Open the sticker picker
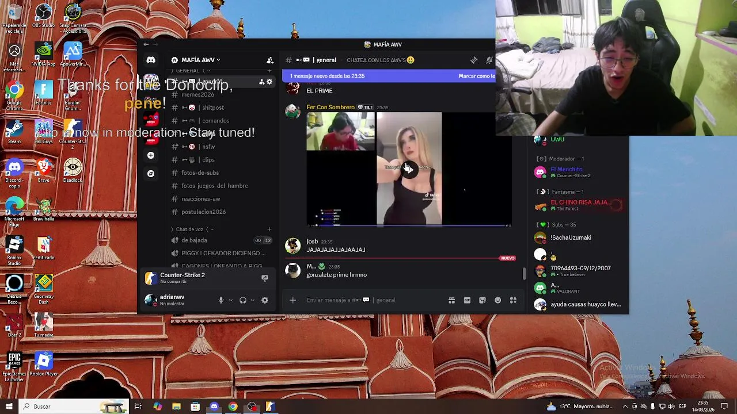The image size is (737, 414). pos(483,300)
